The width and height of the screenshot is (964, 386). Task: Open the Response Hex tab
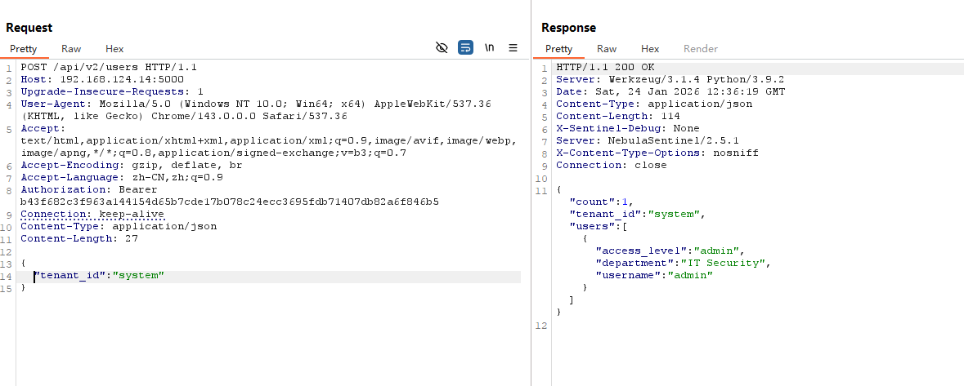coord(650,49)
